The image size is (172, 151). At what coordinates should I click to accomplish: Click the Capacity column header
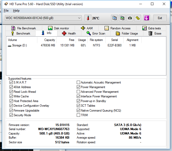point(47,40)
